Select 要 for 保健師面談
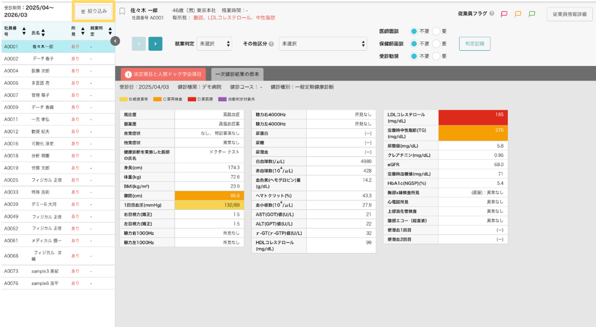This screenshot has width=596, height=327. point(436,44)
